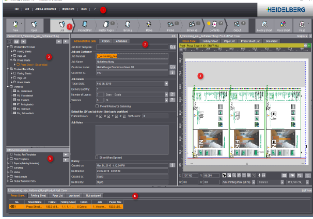Click the infinity-symbol button below graphic
The image size is (313, 219).
pyautogui.click(x=292, y=175)
